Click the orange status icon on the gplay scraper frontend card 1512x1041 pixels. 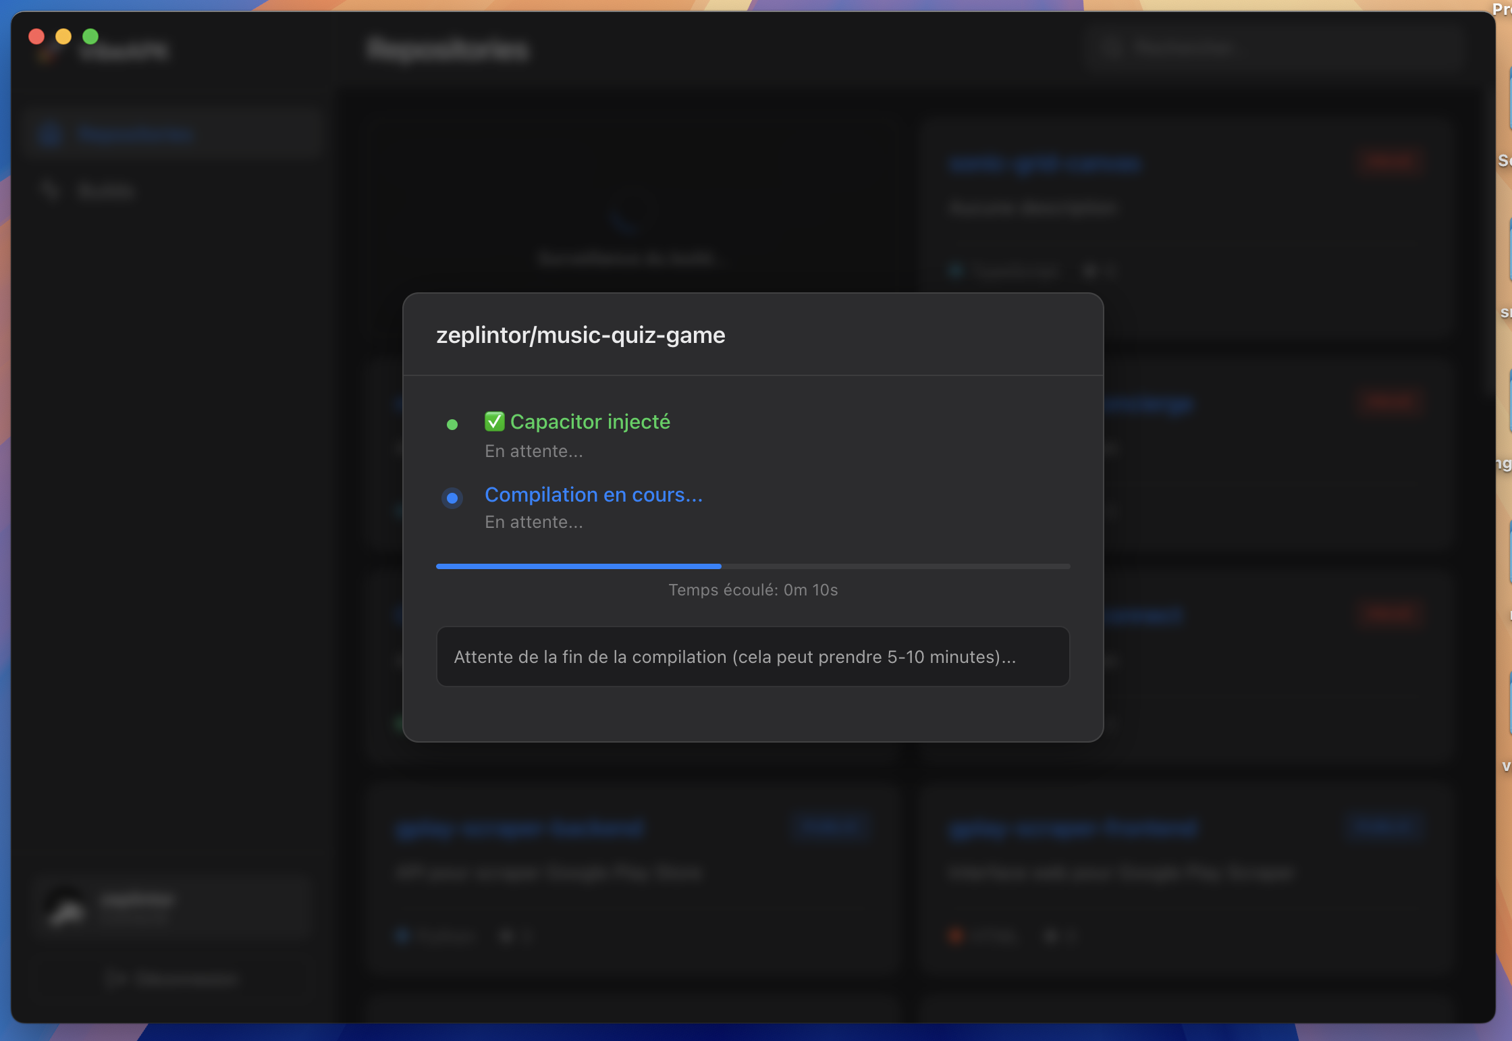pyautogui.click(x=955, y=936)
